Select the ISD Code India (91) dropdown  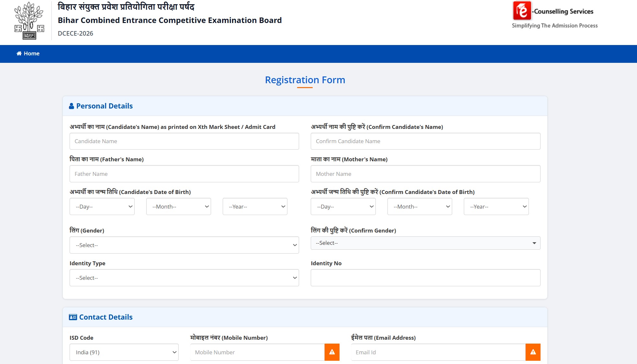pyautogui.click(x=124, y=352)
